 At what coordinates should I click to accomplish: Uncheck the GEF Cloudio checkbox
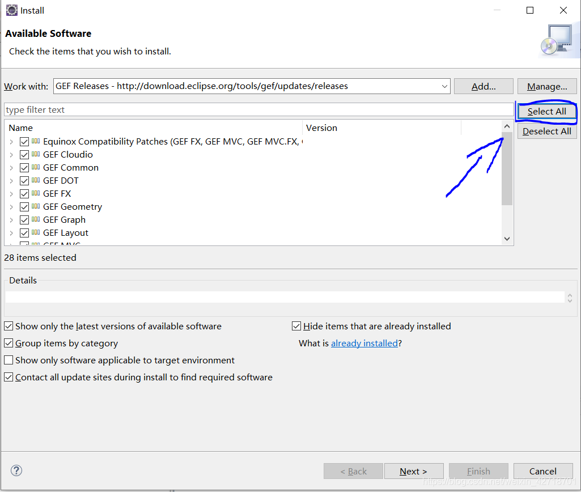[24, 155]
